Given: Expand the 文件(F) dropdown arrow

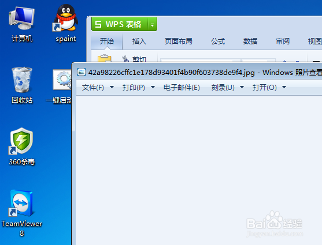Looking at the screenshot, I should coord(112,87).
